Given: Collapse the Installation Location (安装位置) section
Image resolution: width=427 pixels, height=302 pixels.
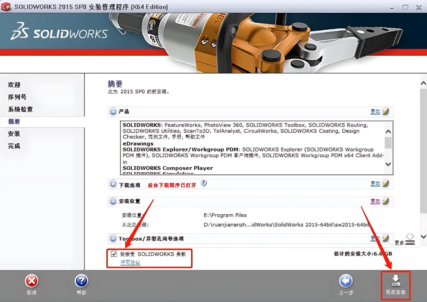Looking at the screenshot, I should pos(113,202).
